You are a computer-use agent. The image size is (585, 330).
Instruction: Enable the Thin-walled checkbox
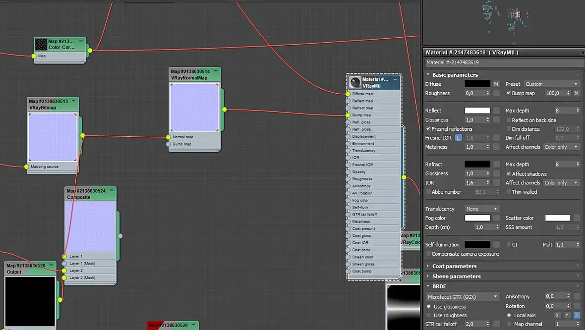(x=509, y=192)
